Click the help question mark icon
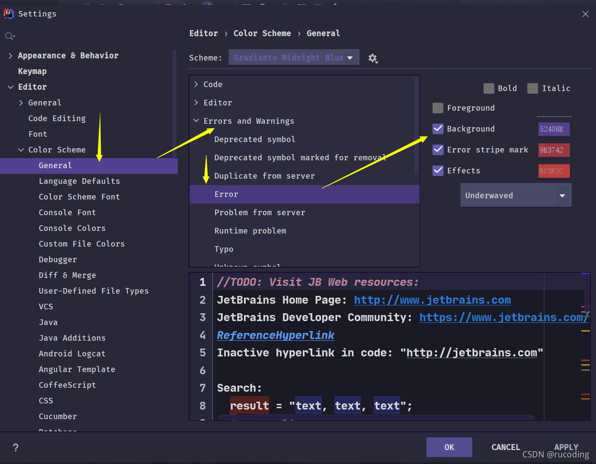The height and width of the screenshot is (464, 596). click(16, 447)
